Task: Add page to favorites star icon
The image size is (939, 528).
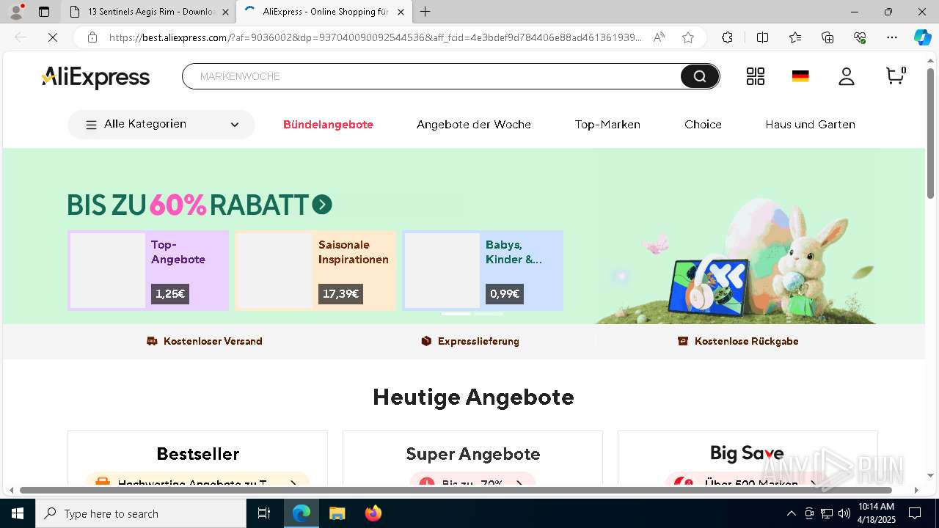Action: [x=688, y=37]
